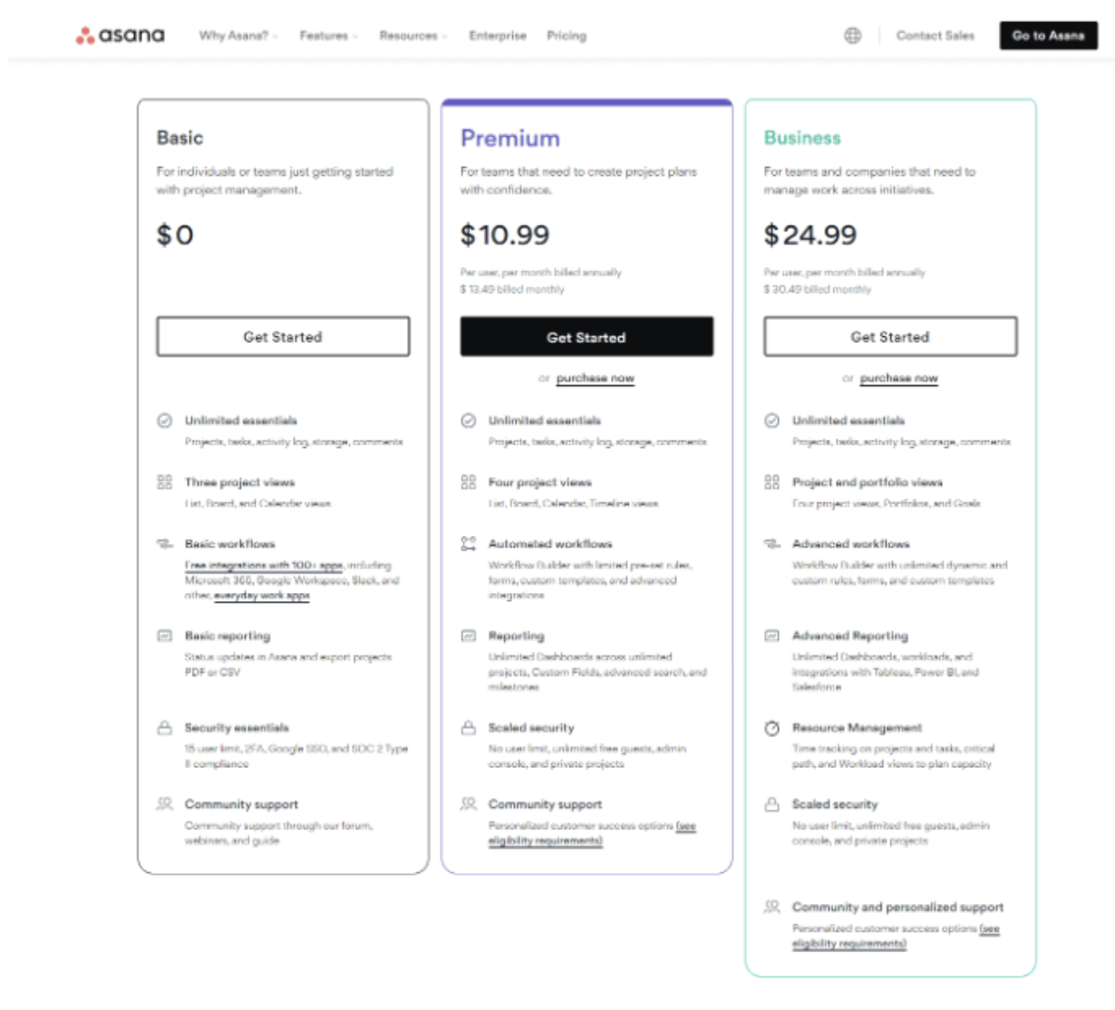Open the Enterprise menu item
The image size is (1115, 1010).
point(498,35)
